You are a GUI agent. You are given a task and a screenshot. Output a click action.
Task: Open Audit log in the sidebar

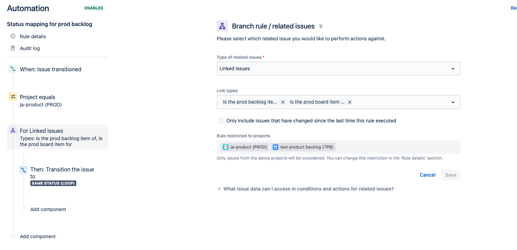click(30, 48)
